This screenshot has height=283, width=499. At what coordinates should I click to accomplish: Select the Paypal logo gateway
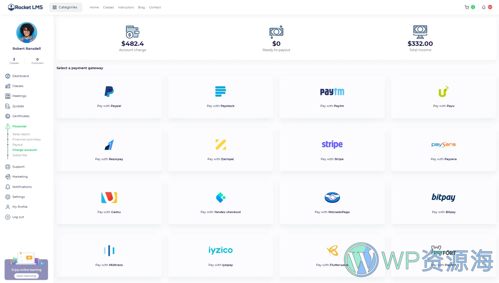point(109,91)
